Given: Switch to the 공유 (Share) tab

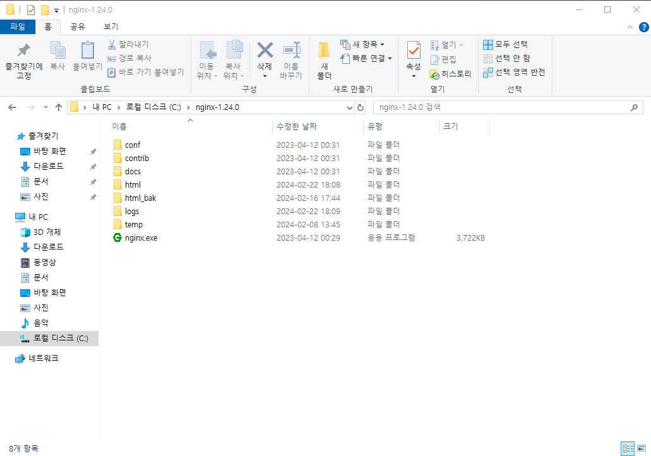Looking at the screenshot, I should 77,27.
